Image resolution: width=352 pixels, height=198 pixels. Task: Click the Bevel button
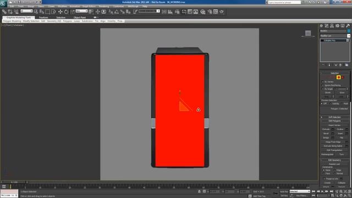326,134
